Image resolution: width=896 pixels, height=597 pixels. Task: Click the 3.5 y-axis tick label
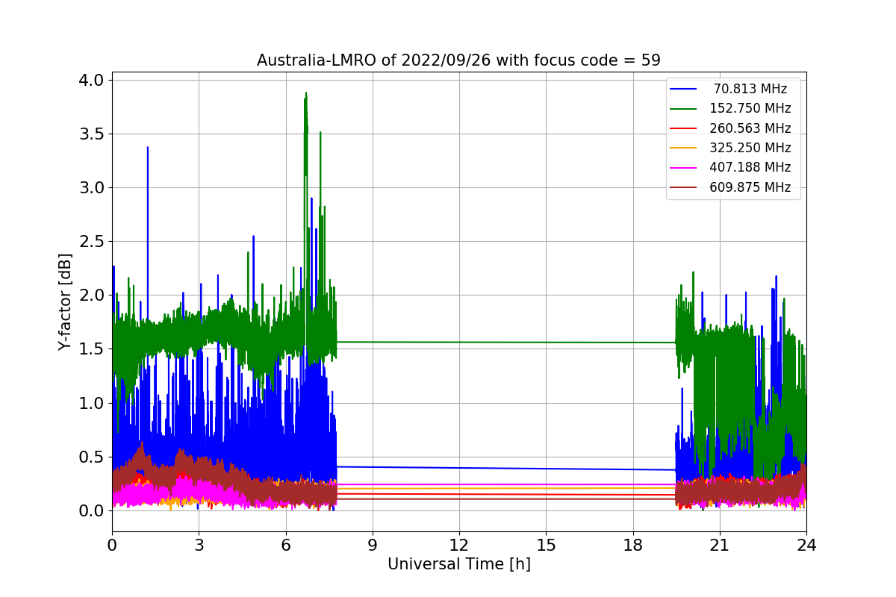click(92, 134)
